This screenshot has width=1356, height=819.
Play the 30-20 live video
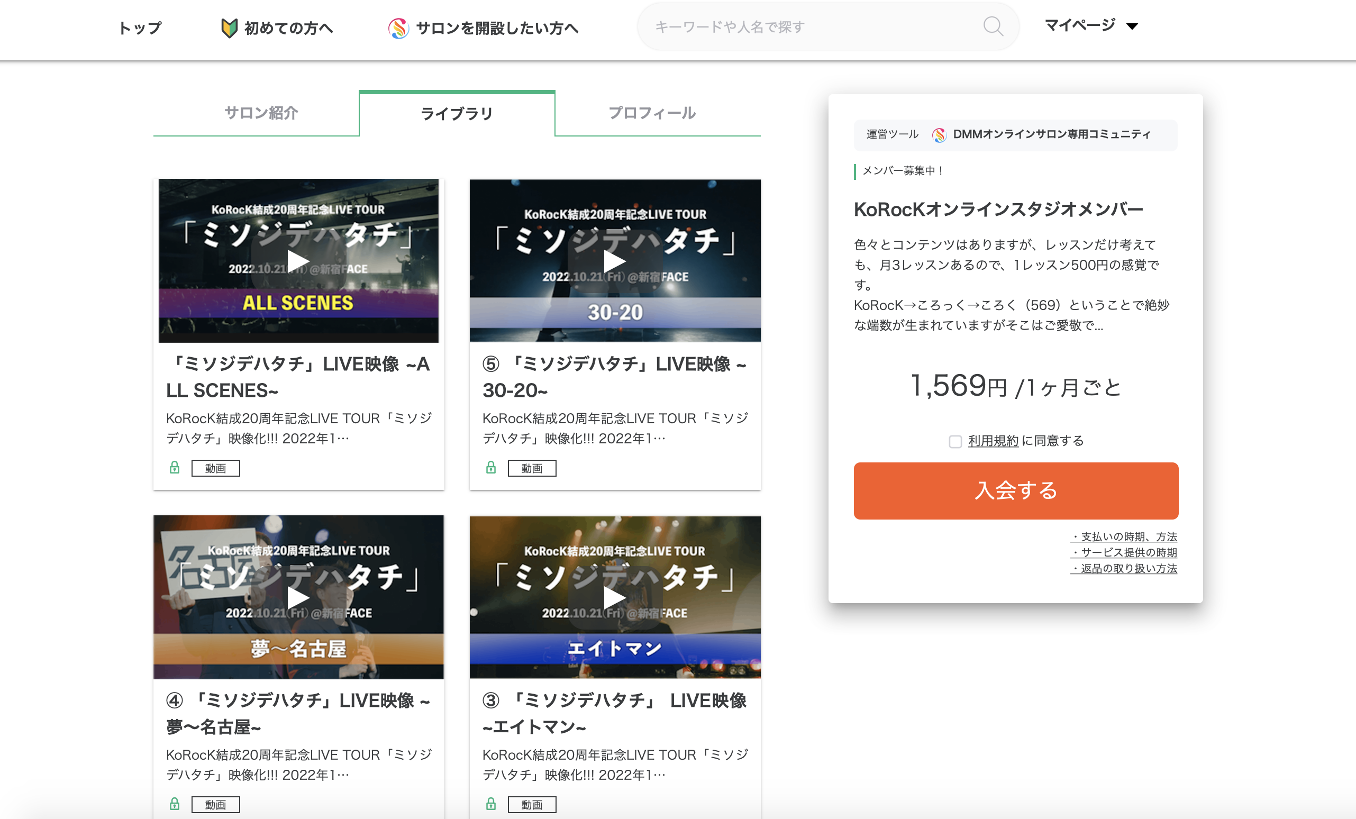(614, 261)
